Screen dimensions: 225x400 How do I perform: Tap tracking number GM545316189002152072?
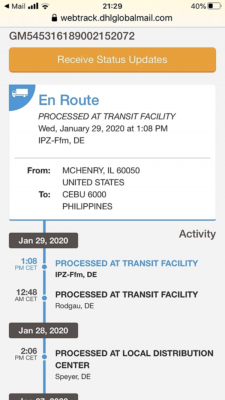click(x=72, y=36)
